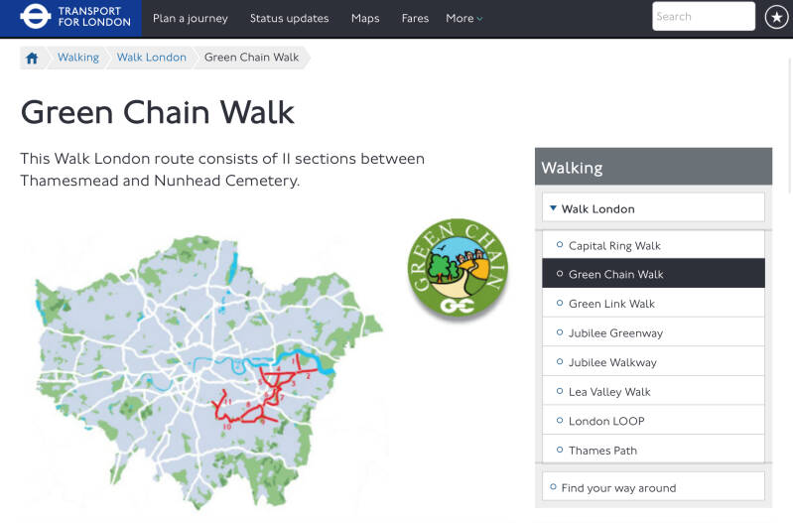Image resolution: width=793 pixels, height=523 pixels.
Task: Click the Green Chain round logo badge
Action: [x=457, y=268]
